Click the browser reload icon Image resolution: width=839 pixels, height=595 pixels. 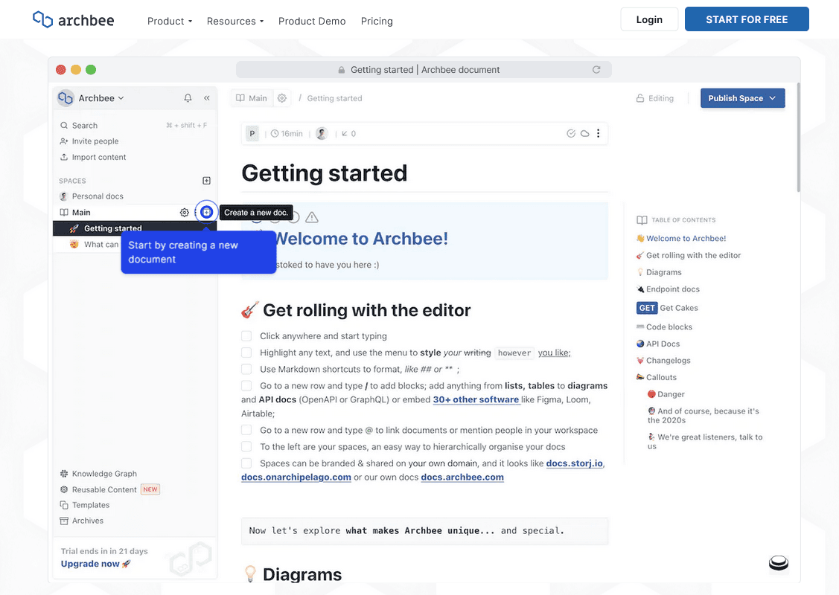click(x=596, y=70)
